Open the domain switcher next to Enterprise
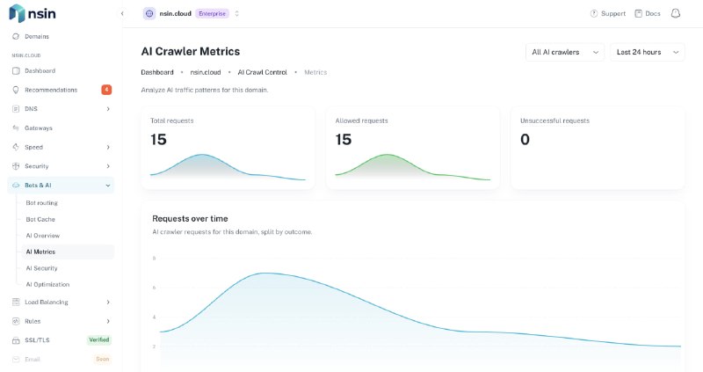Viewport: 703px width, 372px height. [236, 13]
